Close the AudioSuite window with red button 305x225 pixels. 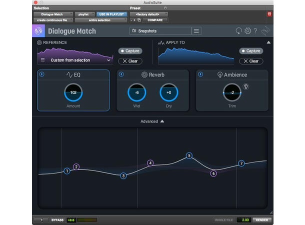pyautogui.click(x=35, y=2)
